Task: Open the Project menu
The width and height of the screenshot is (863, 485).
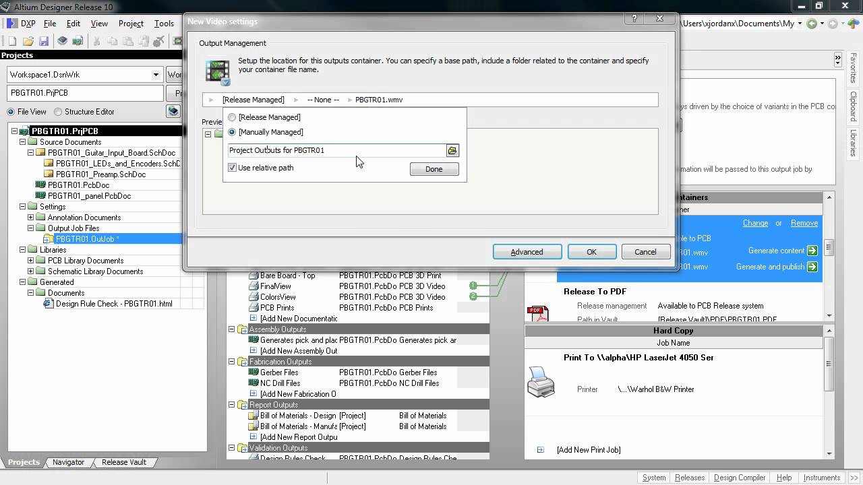Action: pos(131,24)
